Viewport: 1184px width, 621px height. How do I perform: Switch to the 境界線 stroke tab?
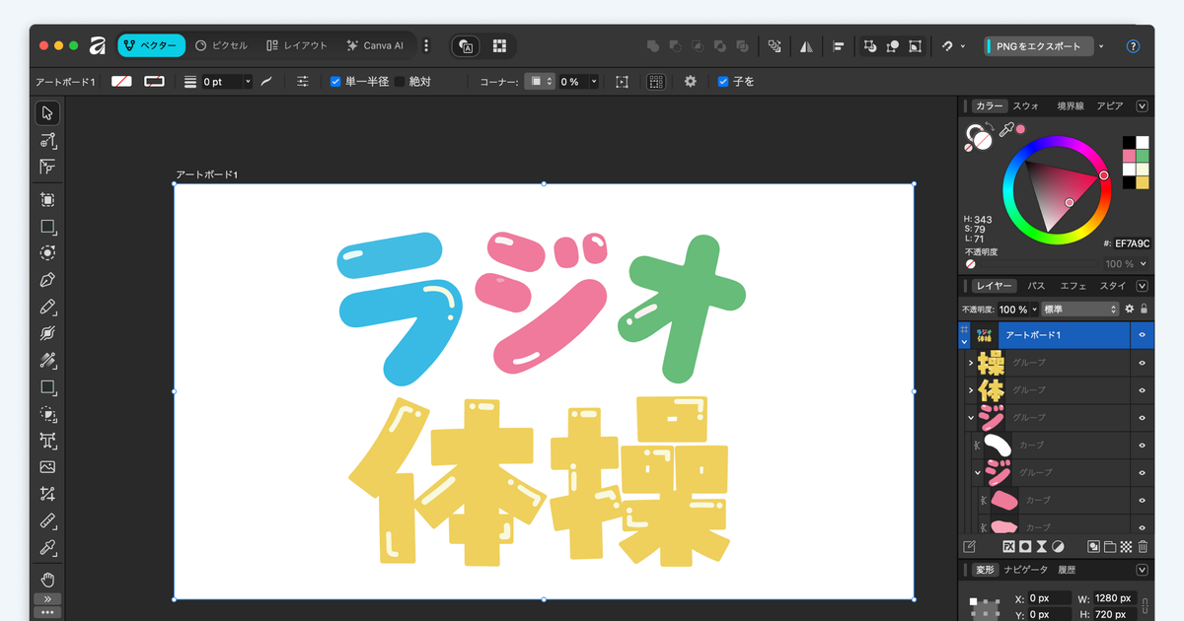[1071, 105]
